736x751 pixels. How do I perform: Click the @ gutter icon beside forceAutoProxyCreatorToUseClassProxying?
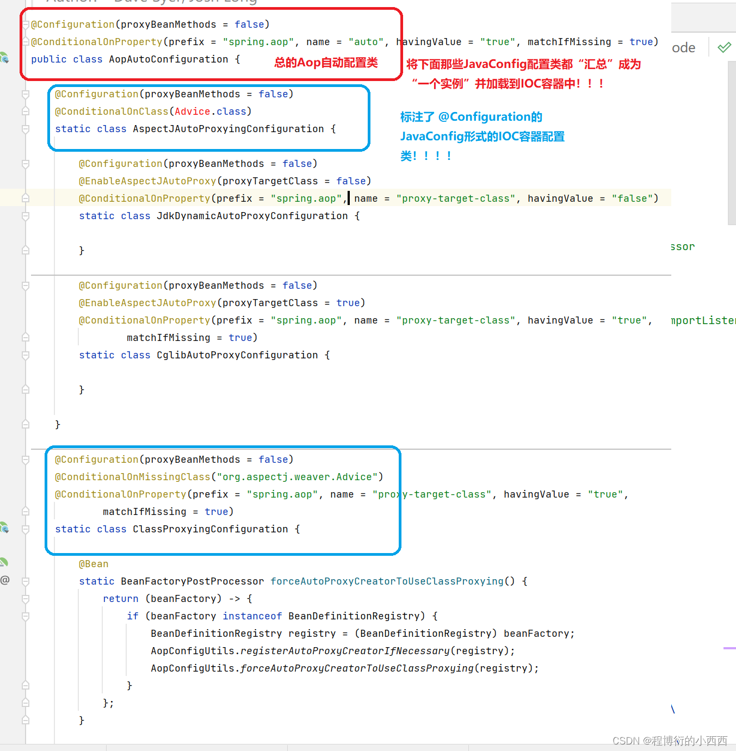5,580
